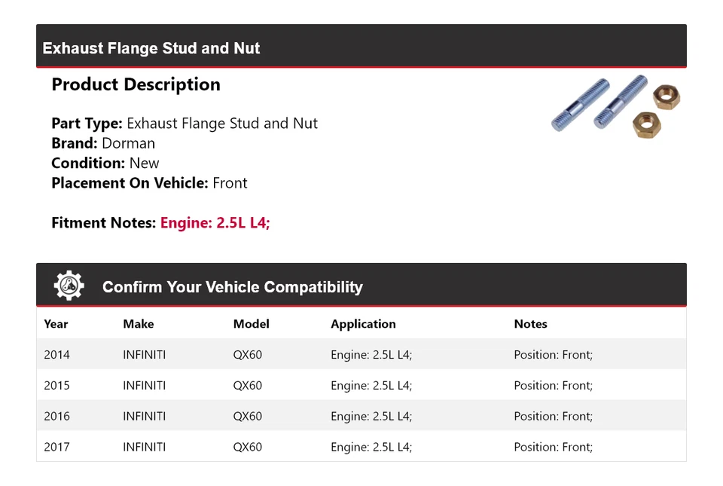This screenshot has width=723, height=486.
Task: Select the Model column header
Action: coord(251,324)
